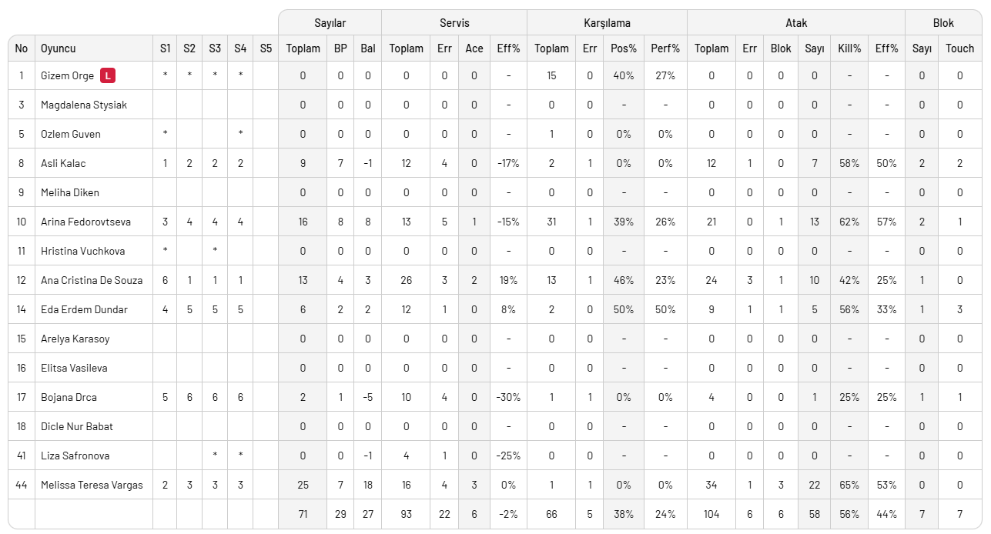Click the red L libero badge
The image size is (991, 534).
tap(109, 75)
